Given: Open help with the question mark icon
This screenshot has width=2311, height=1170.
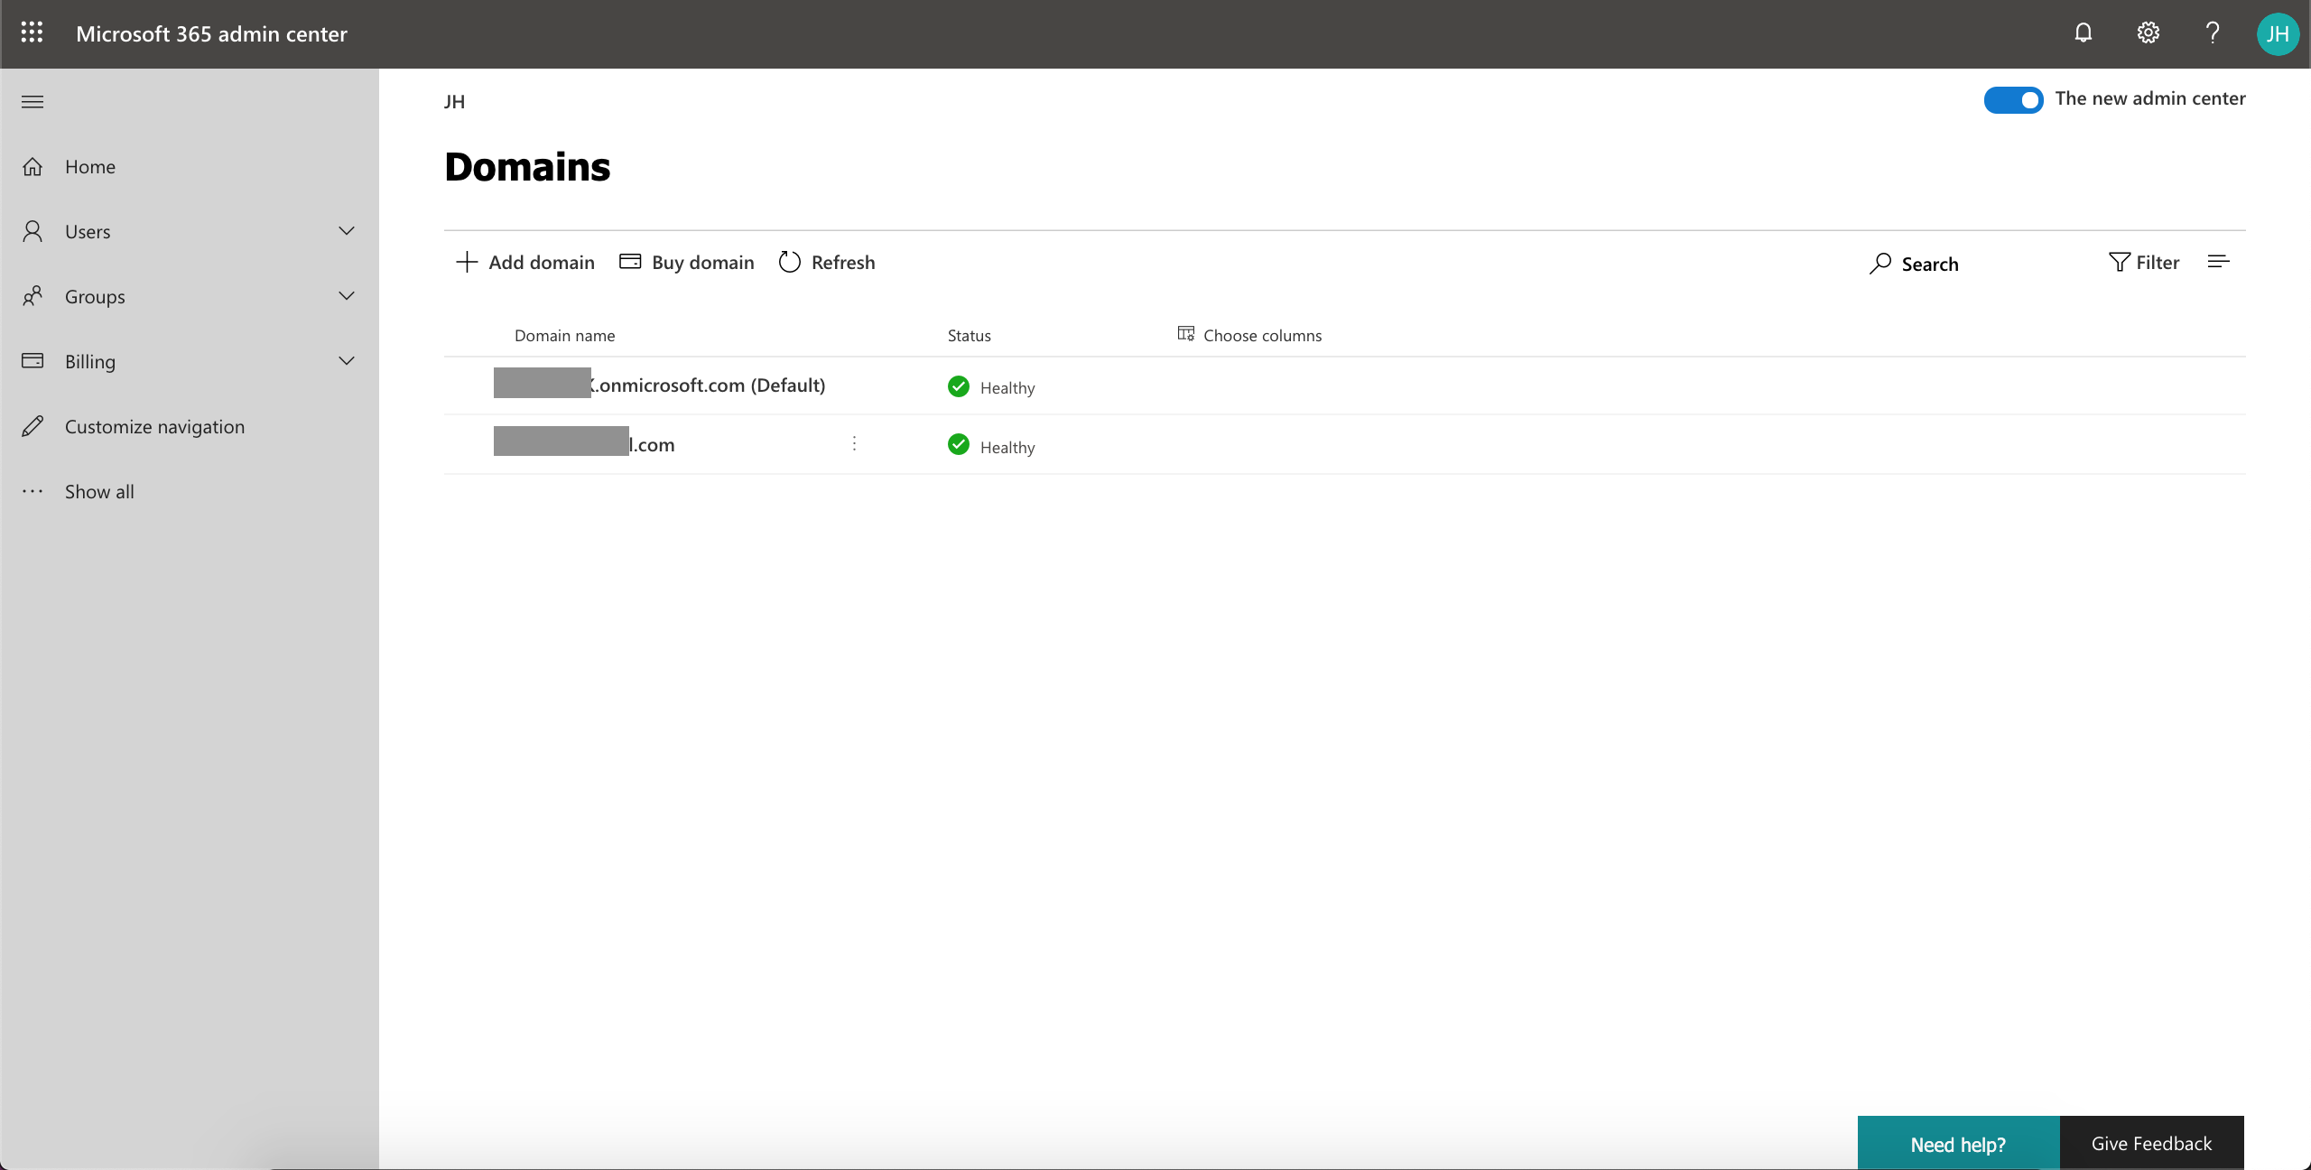Looking at the screenshot, I should click(2212, 33).
